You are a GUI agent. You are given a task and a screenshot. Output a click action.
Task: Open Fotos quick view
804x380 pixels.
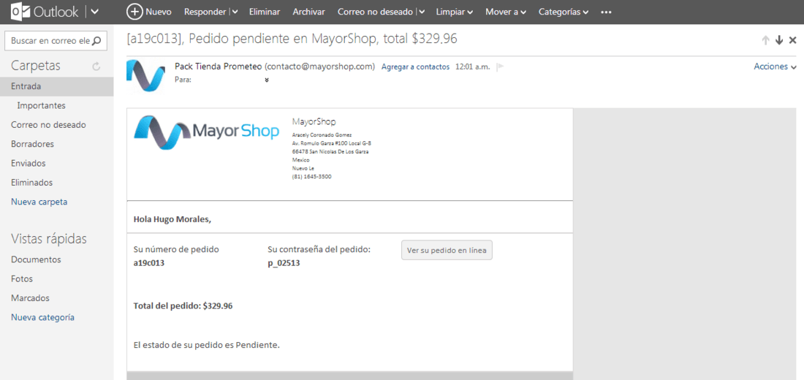click(21, 279)
